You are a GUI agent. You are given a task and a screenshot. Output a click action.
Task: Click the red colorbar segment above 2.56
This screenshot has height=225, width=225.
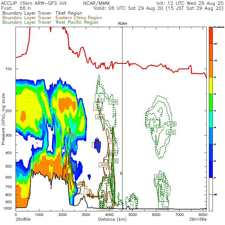(x=211, y=35)
